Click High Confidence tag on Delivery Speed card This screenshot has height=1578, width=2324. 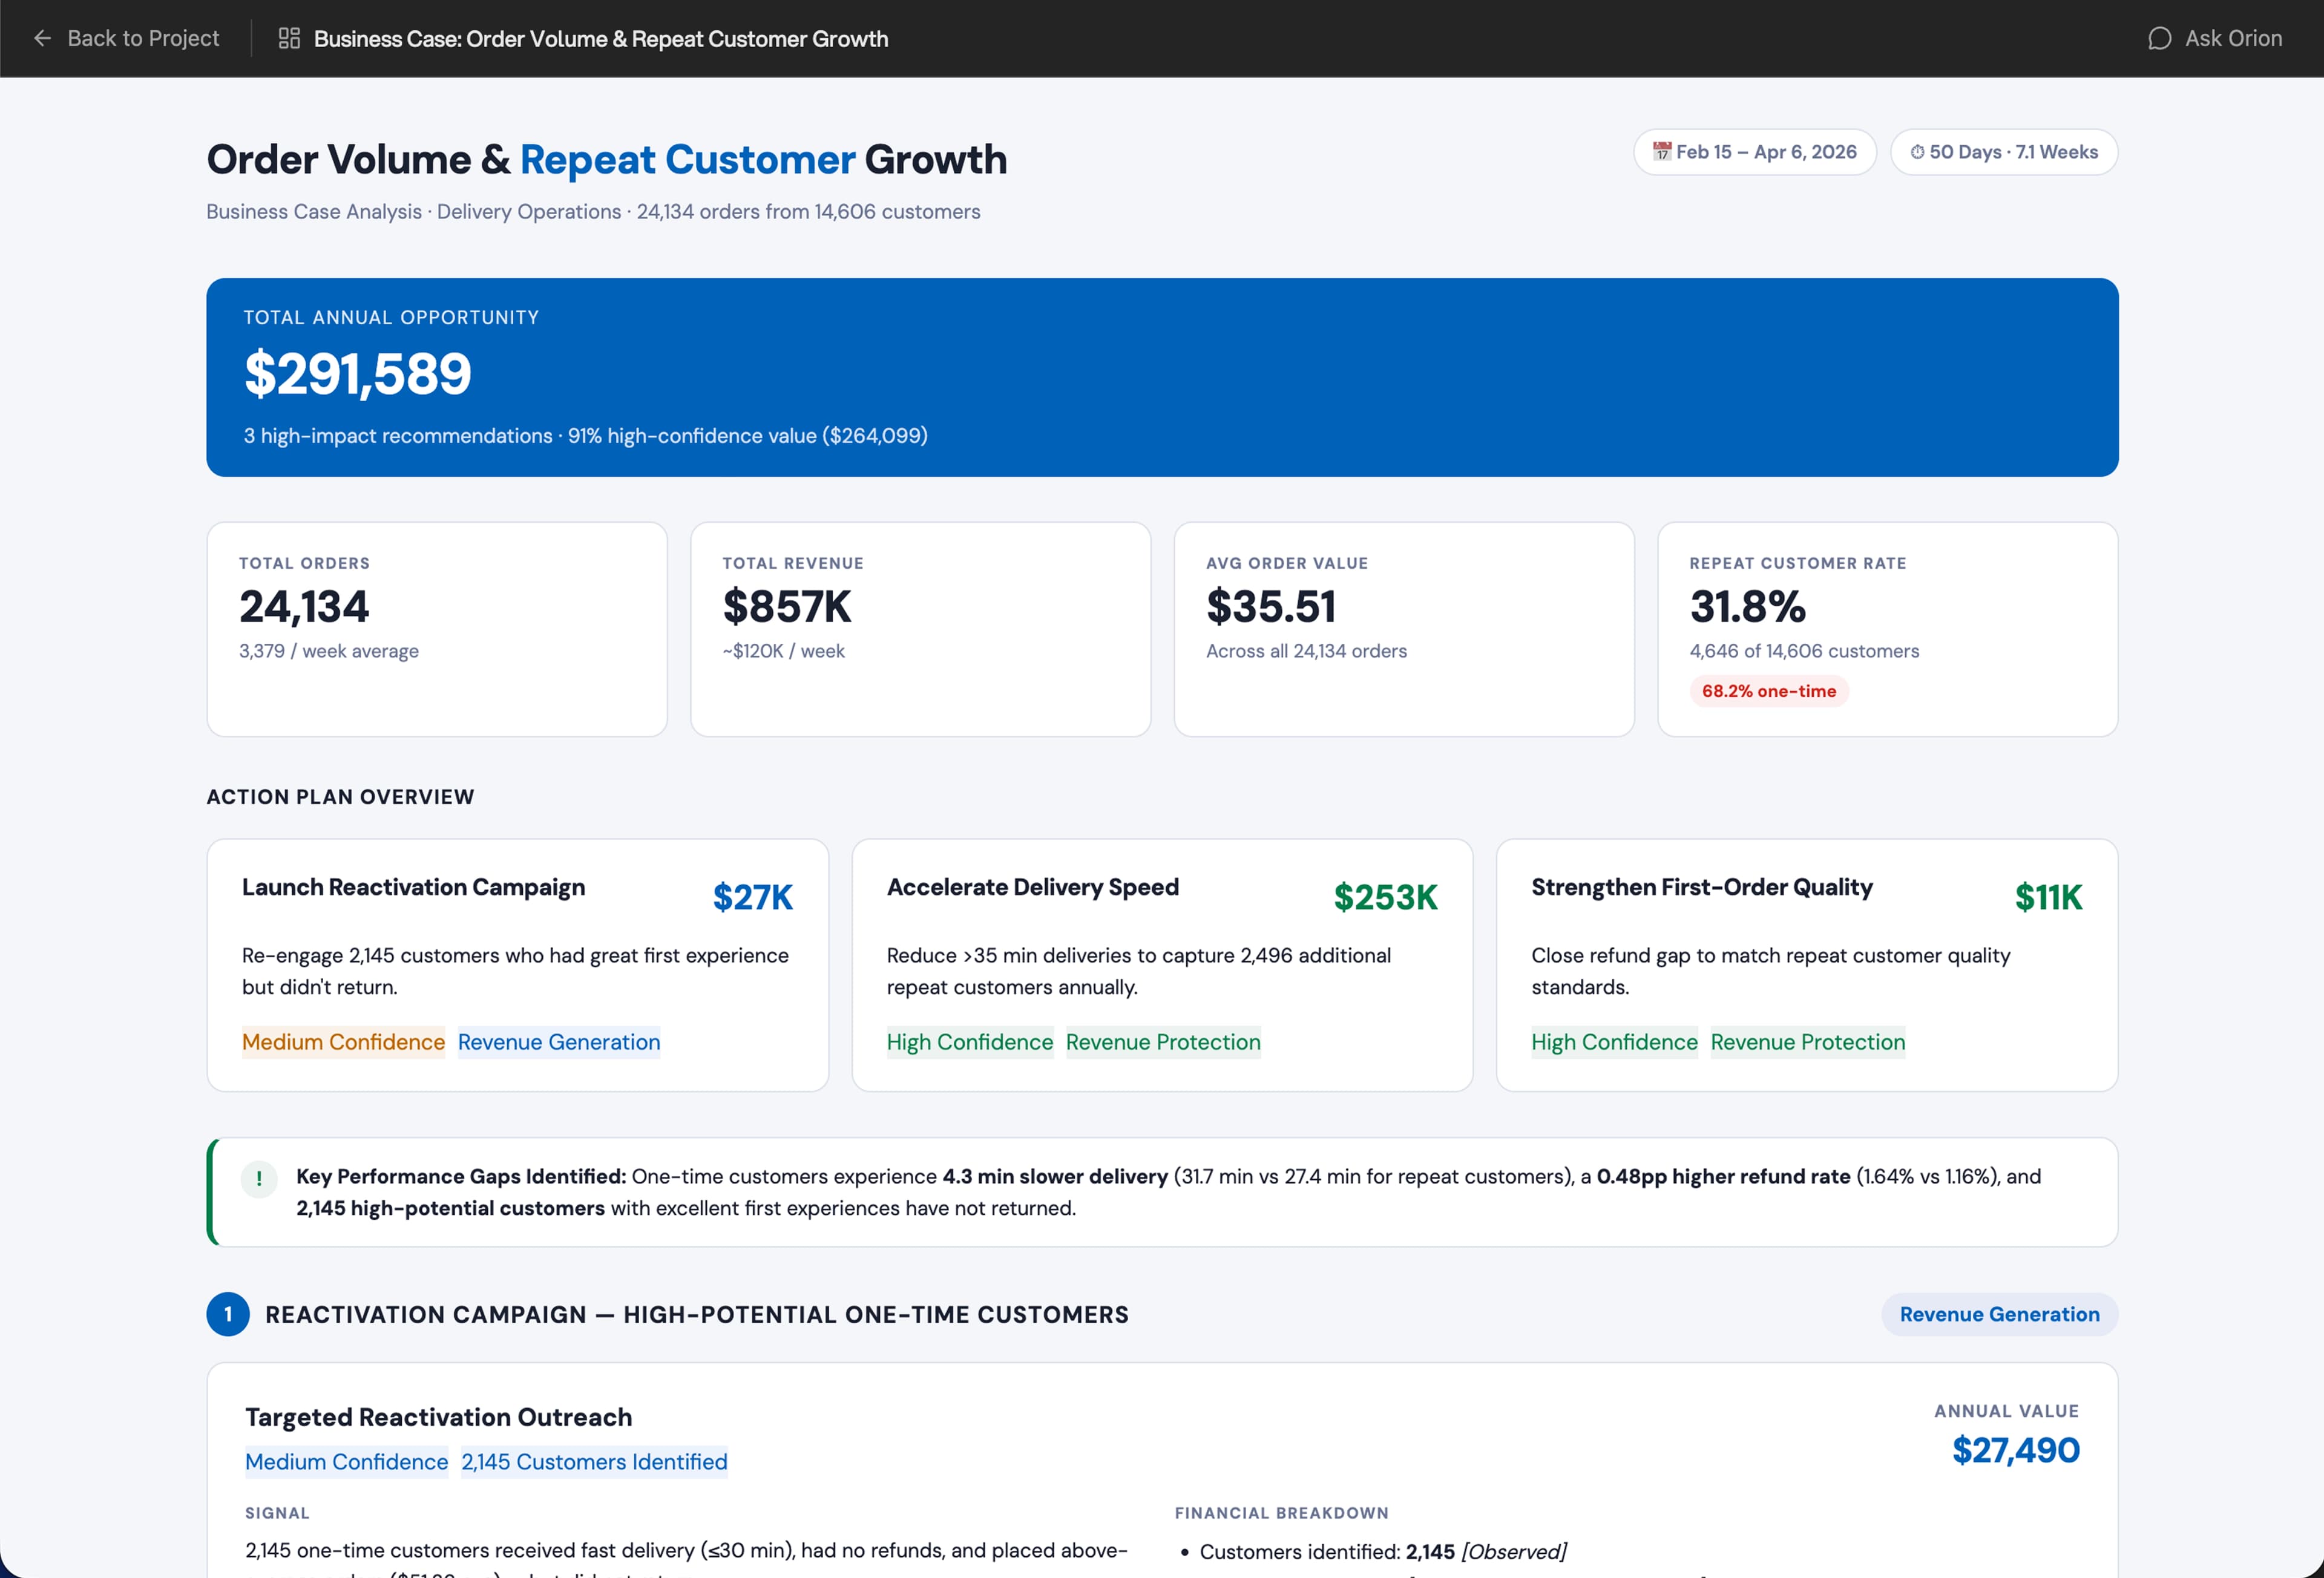pyautogui.click(x=969, y=1042)
